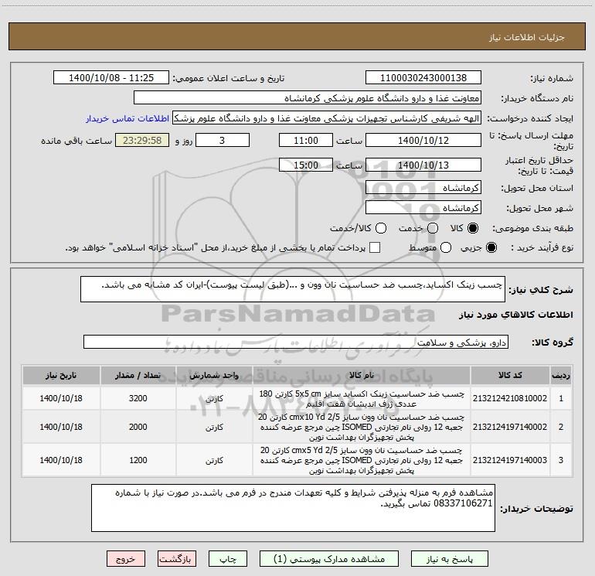Image resolution: width=595 pixels, height=576 pixels.
Task: Click item code 213212421081​0002
Action: (x=510, y=398)
